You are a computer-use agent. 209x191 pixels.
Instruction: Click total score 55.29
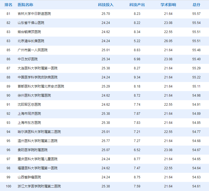pos(196,68)
